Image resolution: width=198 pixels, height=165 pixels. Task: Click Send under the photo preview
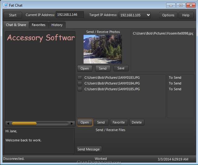103,68
